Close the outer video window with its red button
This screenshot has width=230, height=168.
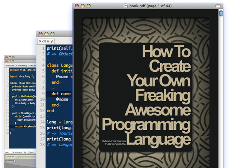point(7,57)
